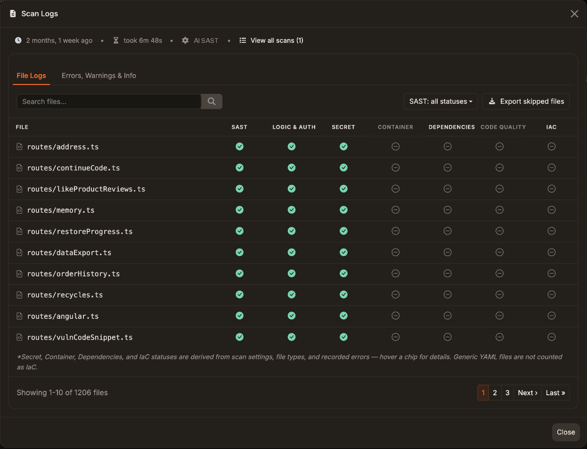Click the CODE QUALITY column header
The height and width of the screenshot is (449, 587).
[x=503, y=127]
